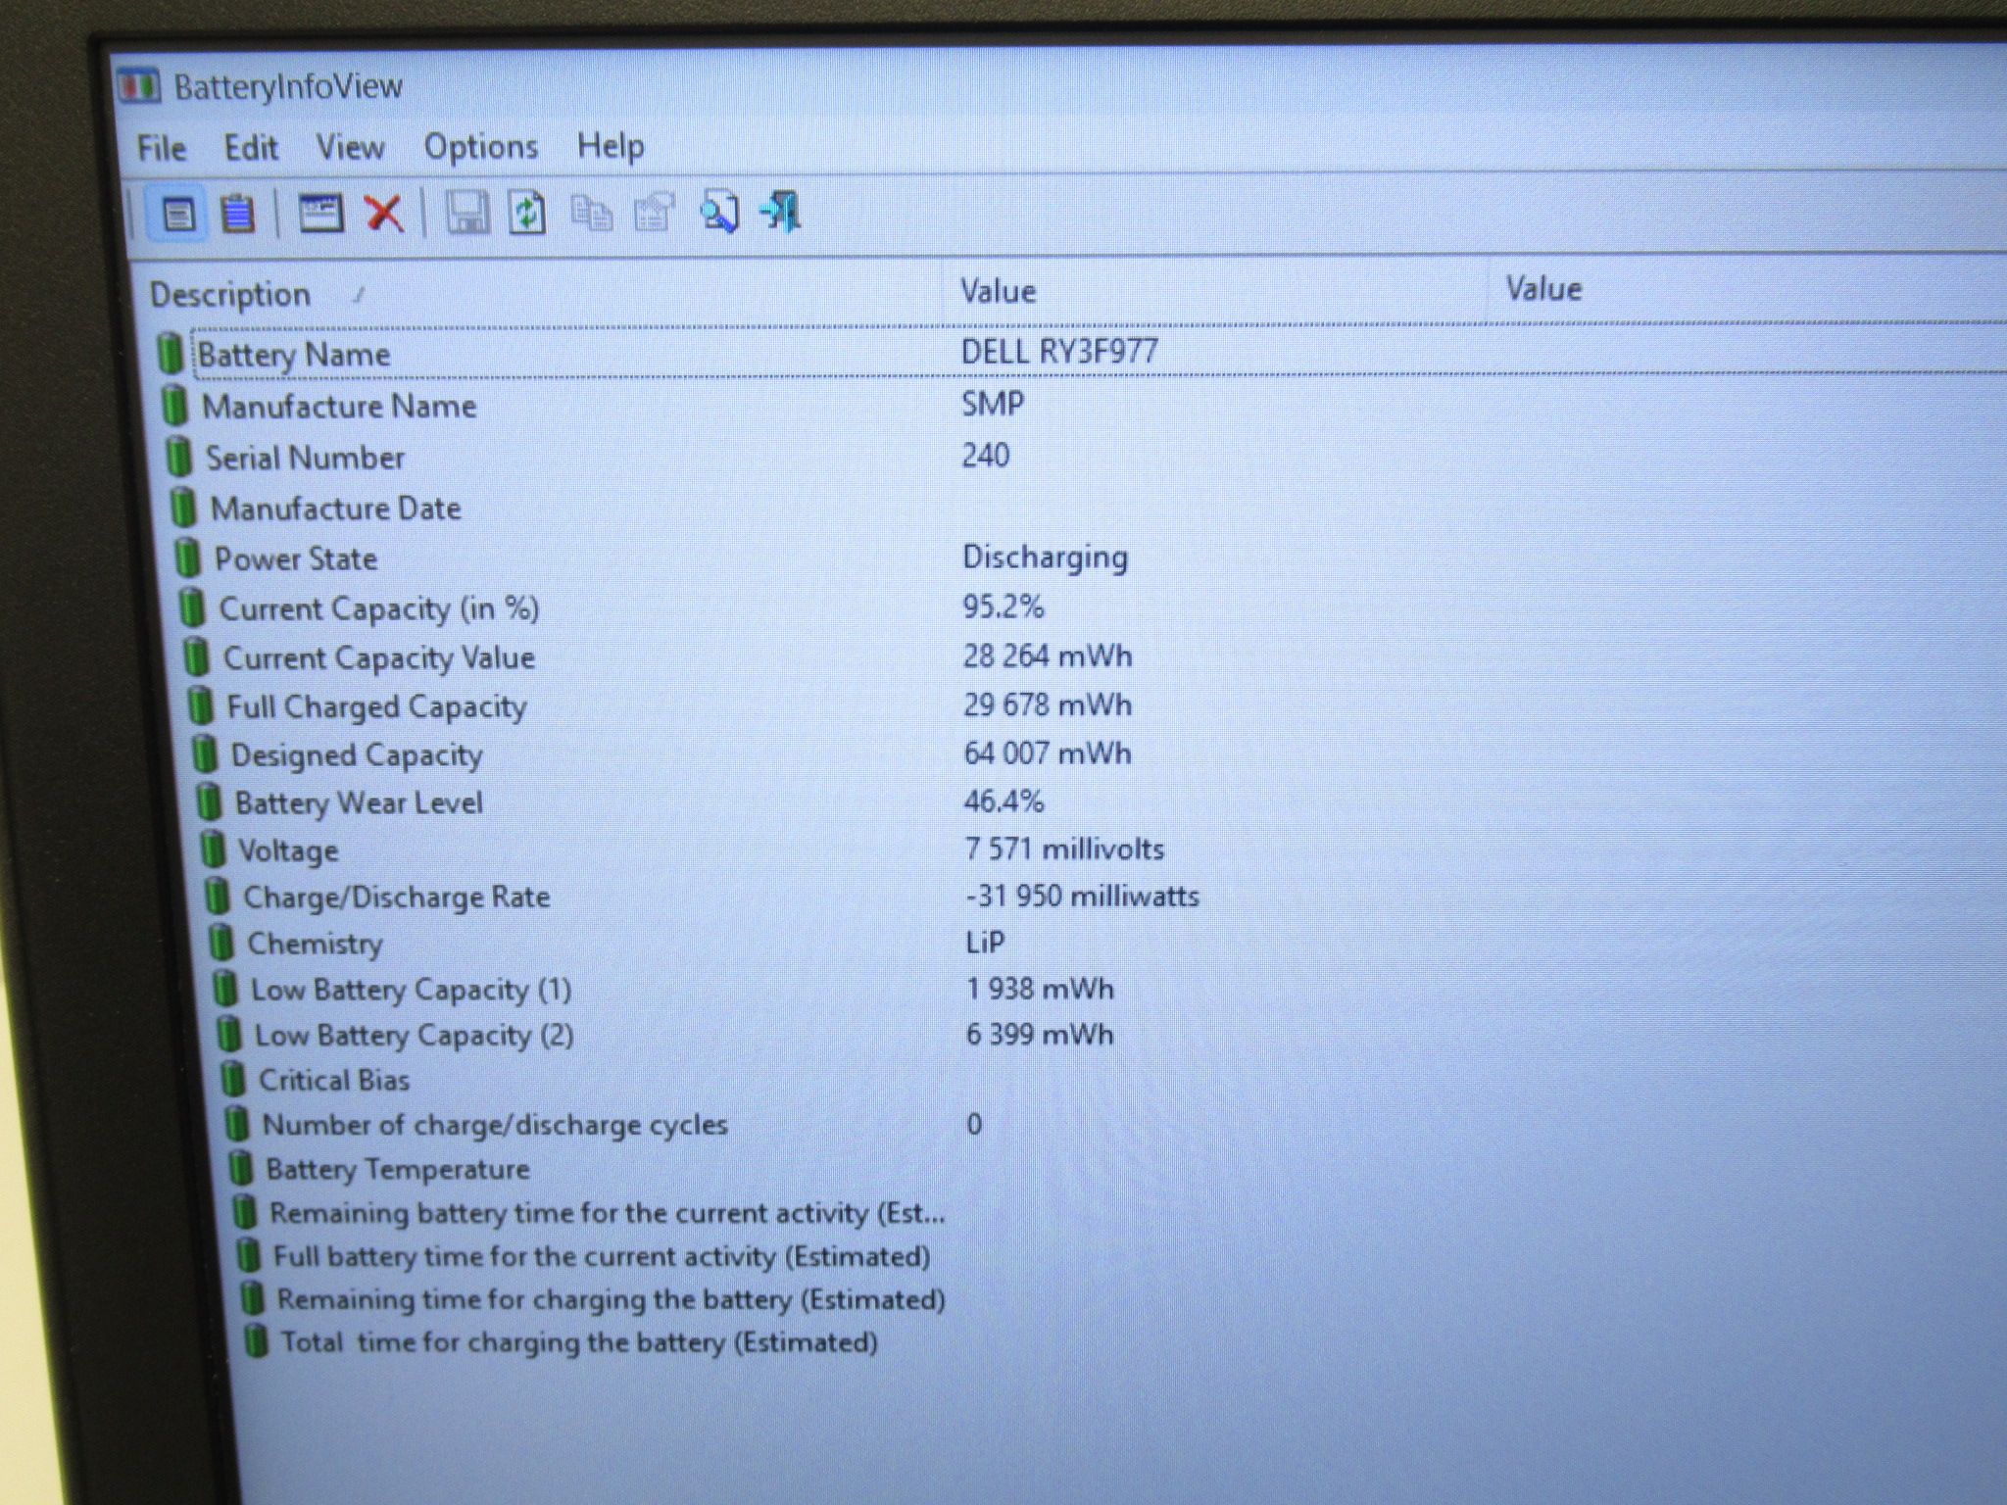Select the Current Capacity Value row label

click(x=379, y=657)
